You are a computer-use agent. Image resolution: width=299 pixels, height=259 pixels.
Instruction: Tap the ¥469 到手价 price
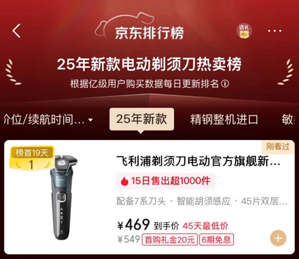pos(148,225)
